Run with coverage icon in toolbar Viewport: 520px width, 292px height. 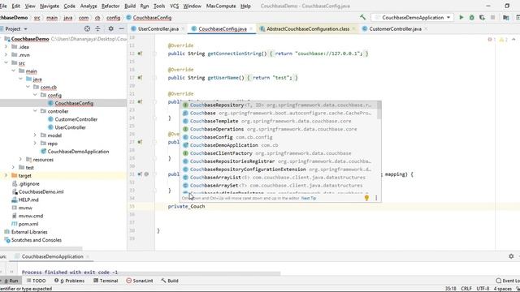pyautogui.click(x=482, y=18)
